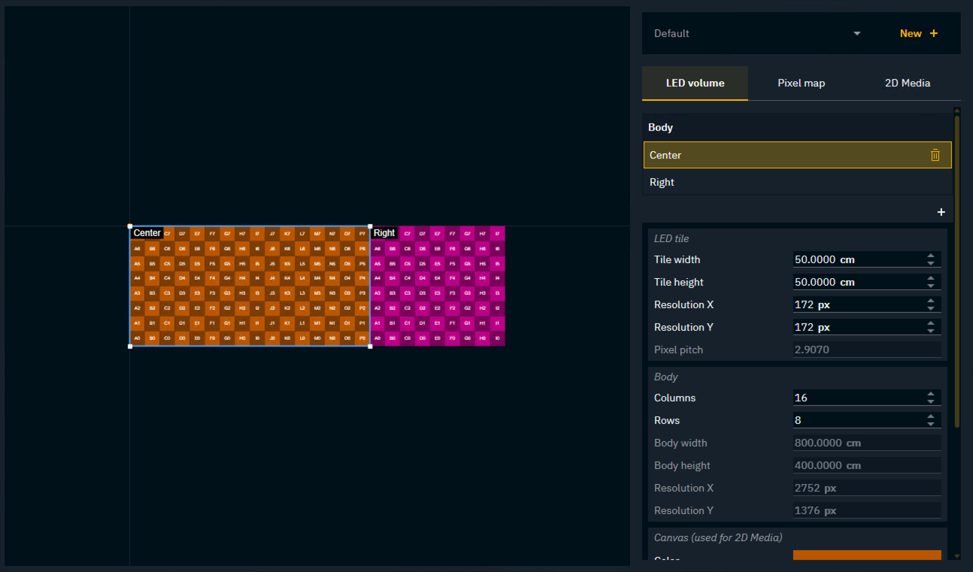Viewport: 973px width, 572px height.
Task: Click the Resolution Y stepper down arrow
Action: 932,330
